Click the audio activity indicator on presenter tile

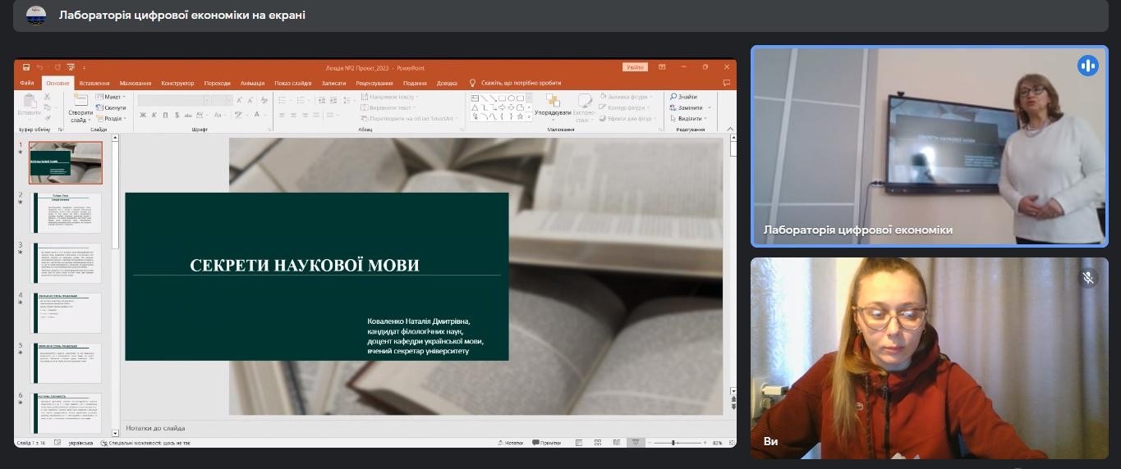click(1088, 66)
